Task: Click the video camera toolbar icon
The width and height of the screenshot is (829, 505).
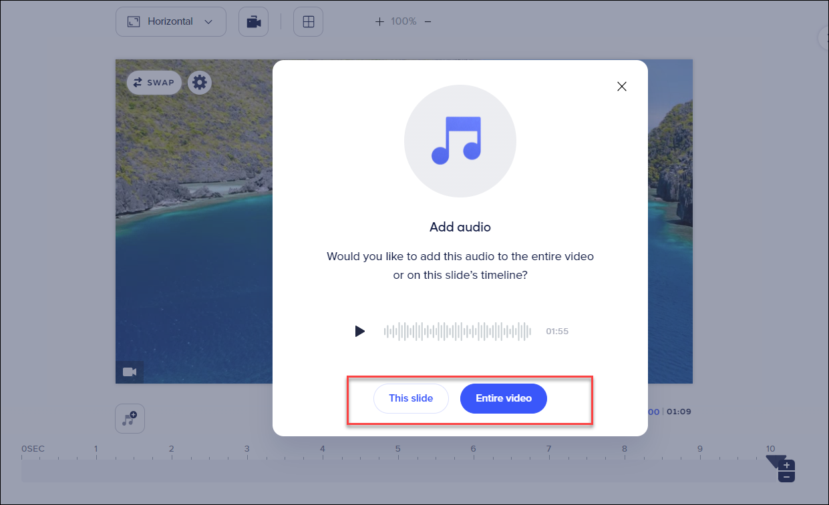Action: pyautogui.click(x=253, y=21)
